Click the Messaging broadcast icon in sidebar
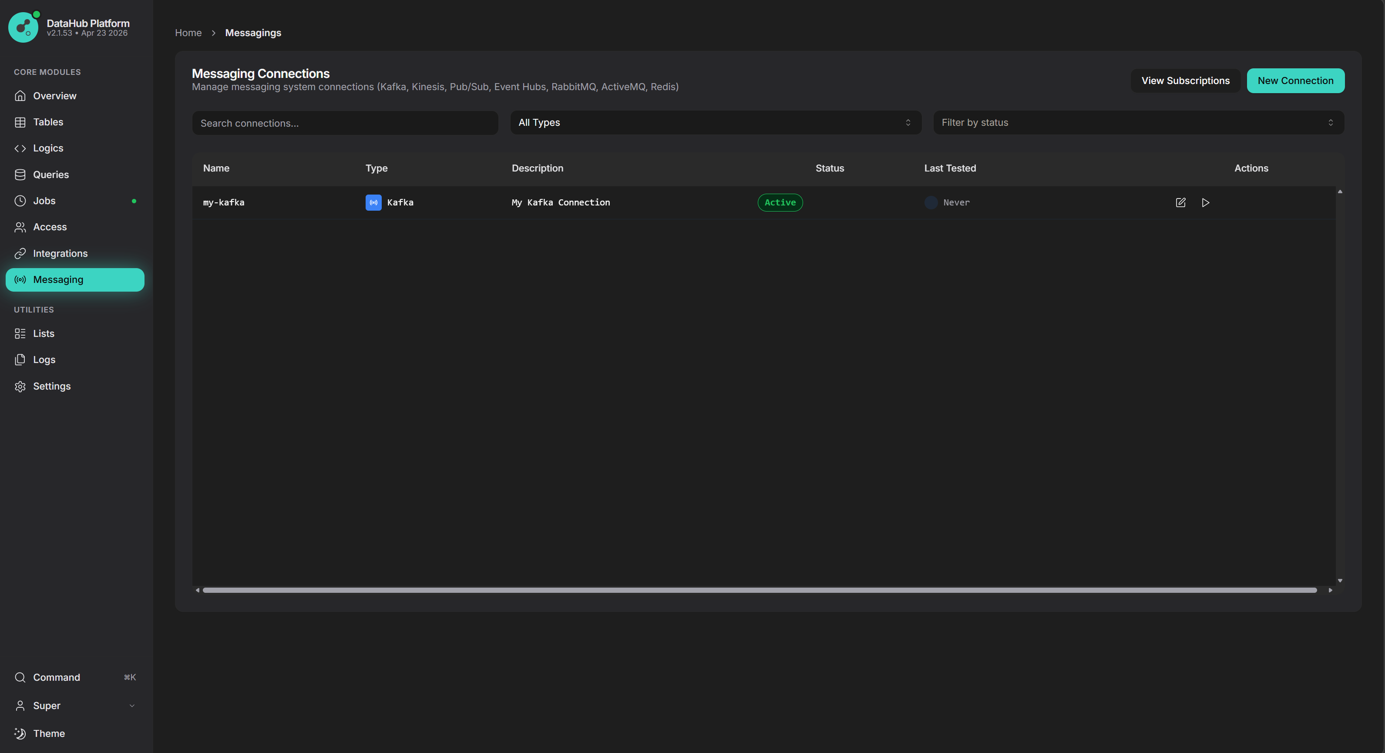This screenshot has width=1385, height=753. pyautogui.click(x=20, y=279)
